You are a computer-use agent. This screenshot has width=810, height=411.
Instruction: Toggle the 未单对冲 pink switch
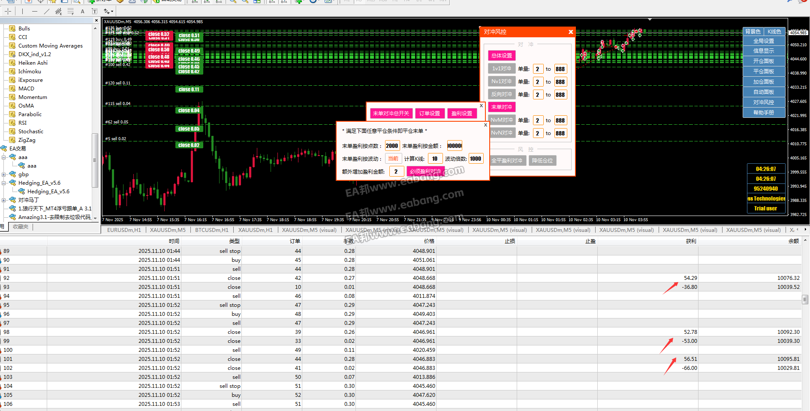(x=501, y=107)
